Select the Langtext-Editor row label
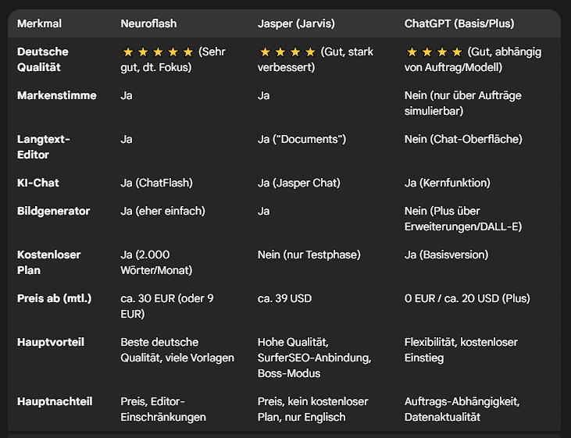This screenshot has width=571, height=438. [44, 147]
